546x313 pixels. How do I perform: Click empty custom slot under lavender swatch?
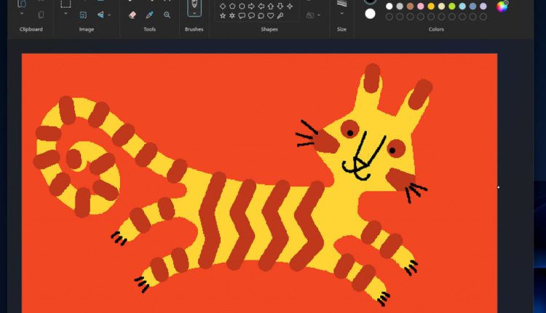483,17
